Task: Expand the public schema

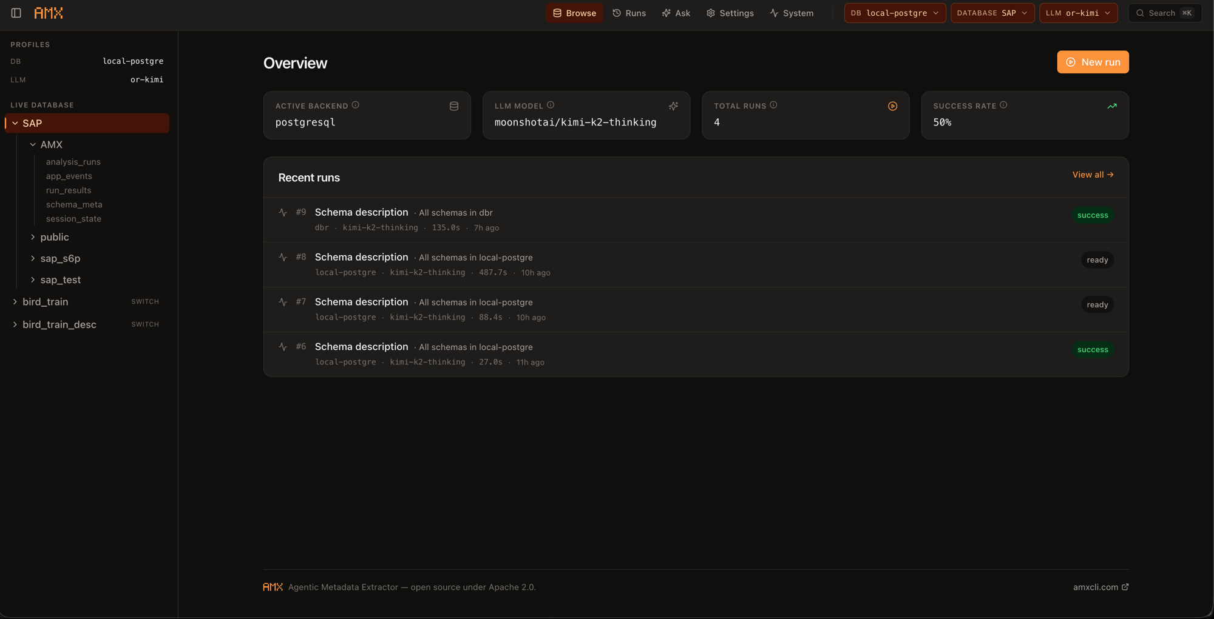Action: pos(33,237)
